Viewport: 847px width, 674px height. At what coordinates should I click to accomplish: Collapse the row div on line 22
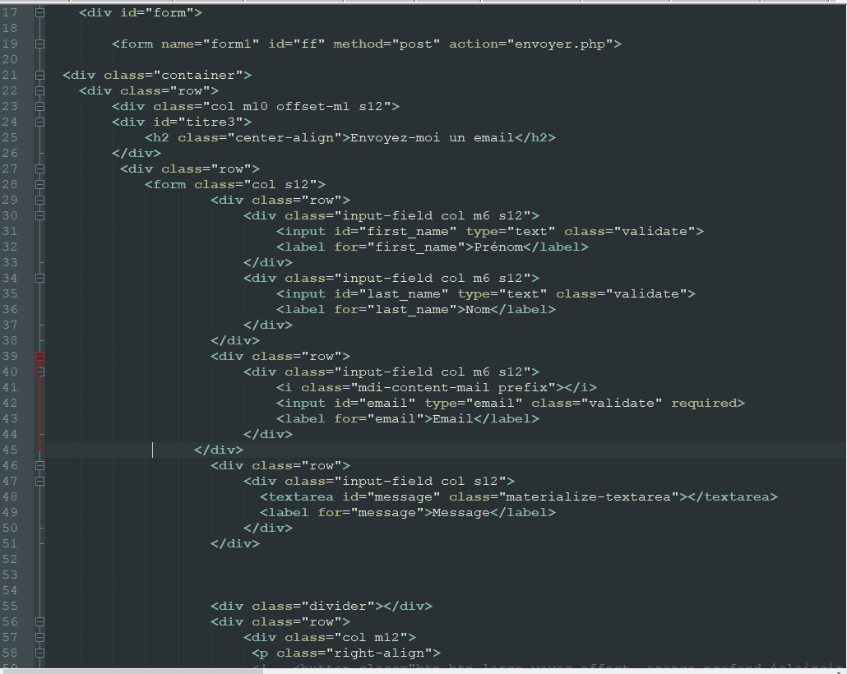click(40, 90)
